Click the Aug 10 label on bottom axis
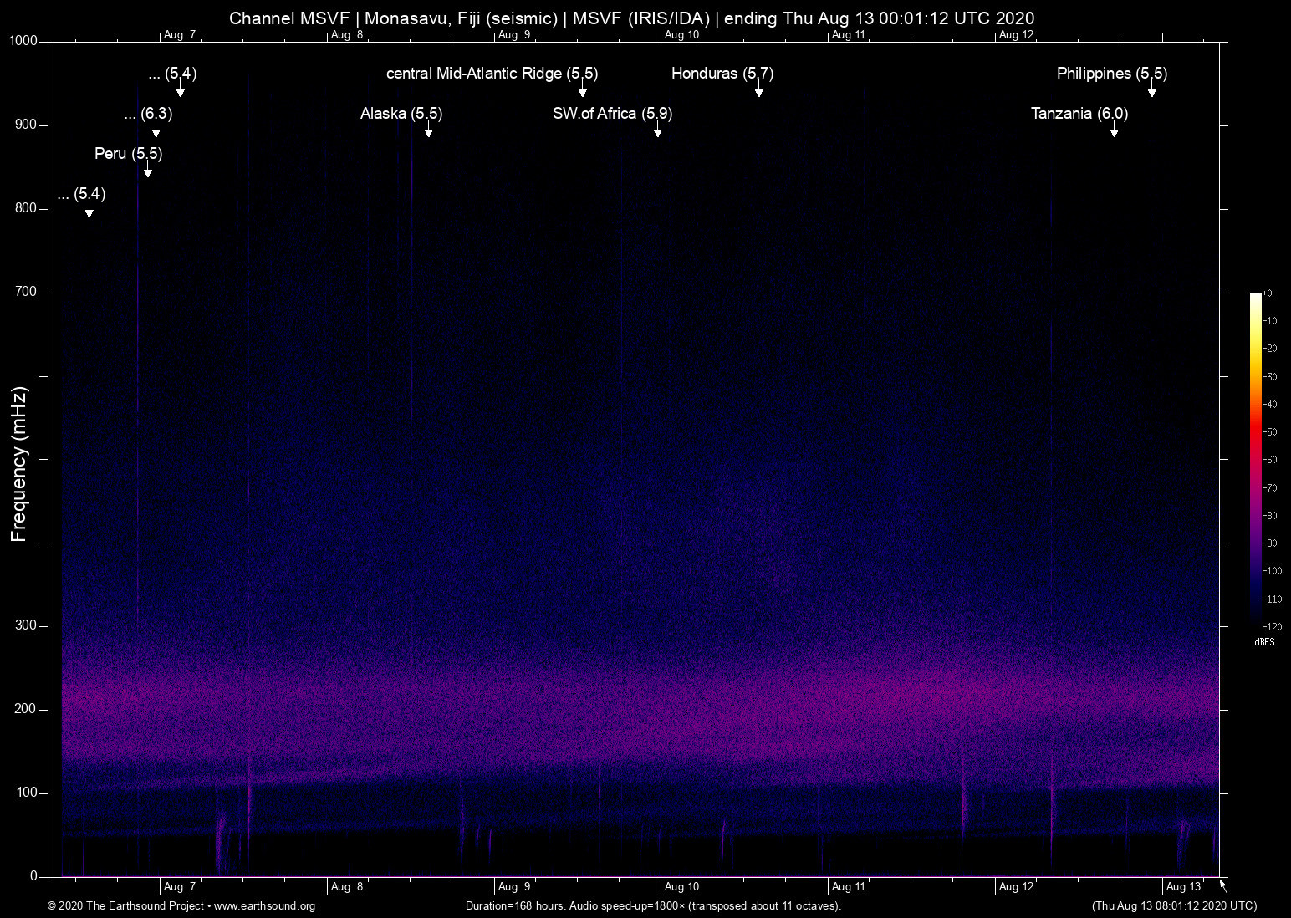The image size is (1291, 918). pos(681,887)
